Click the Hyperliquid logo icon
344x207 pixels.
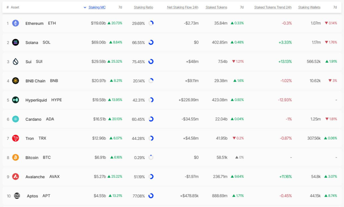point(16,100)
